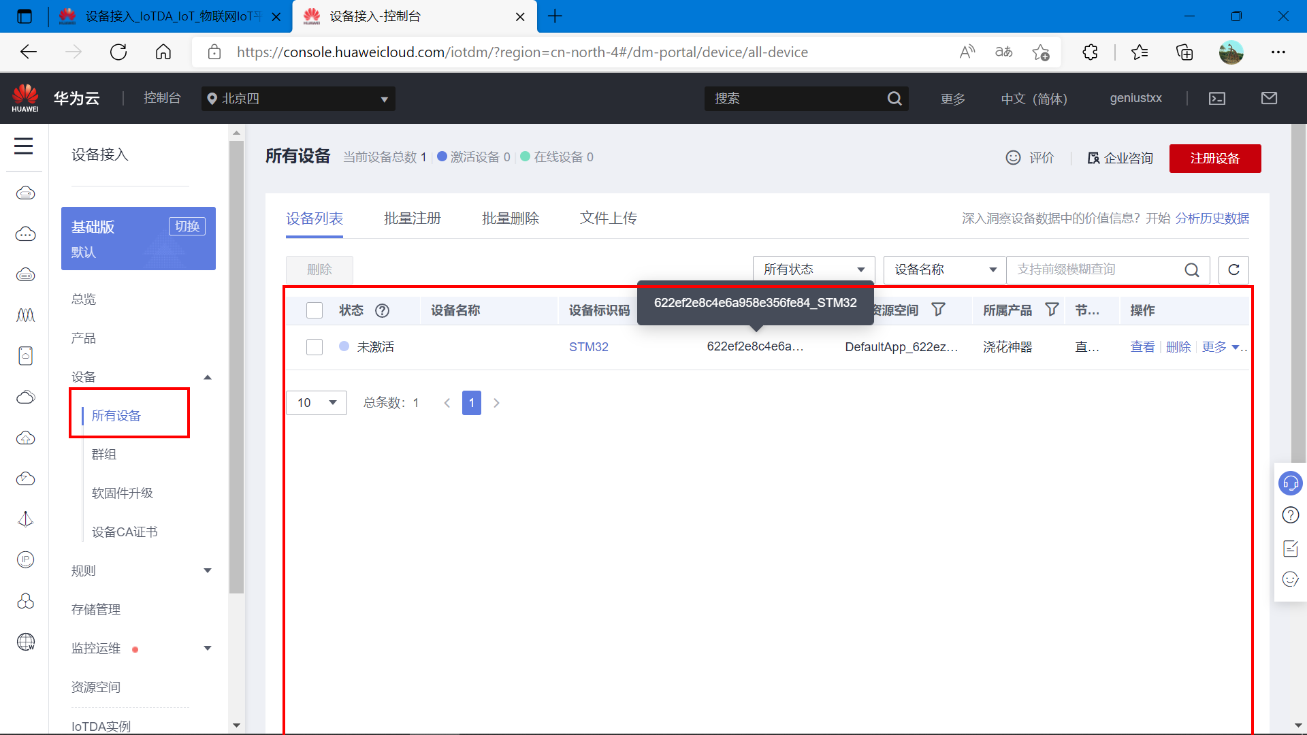This screenshot has height=735, width=1307.
Task: Switch to the 批量删除 tab
Action: click(511, 218)
